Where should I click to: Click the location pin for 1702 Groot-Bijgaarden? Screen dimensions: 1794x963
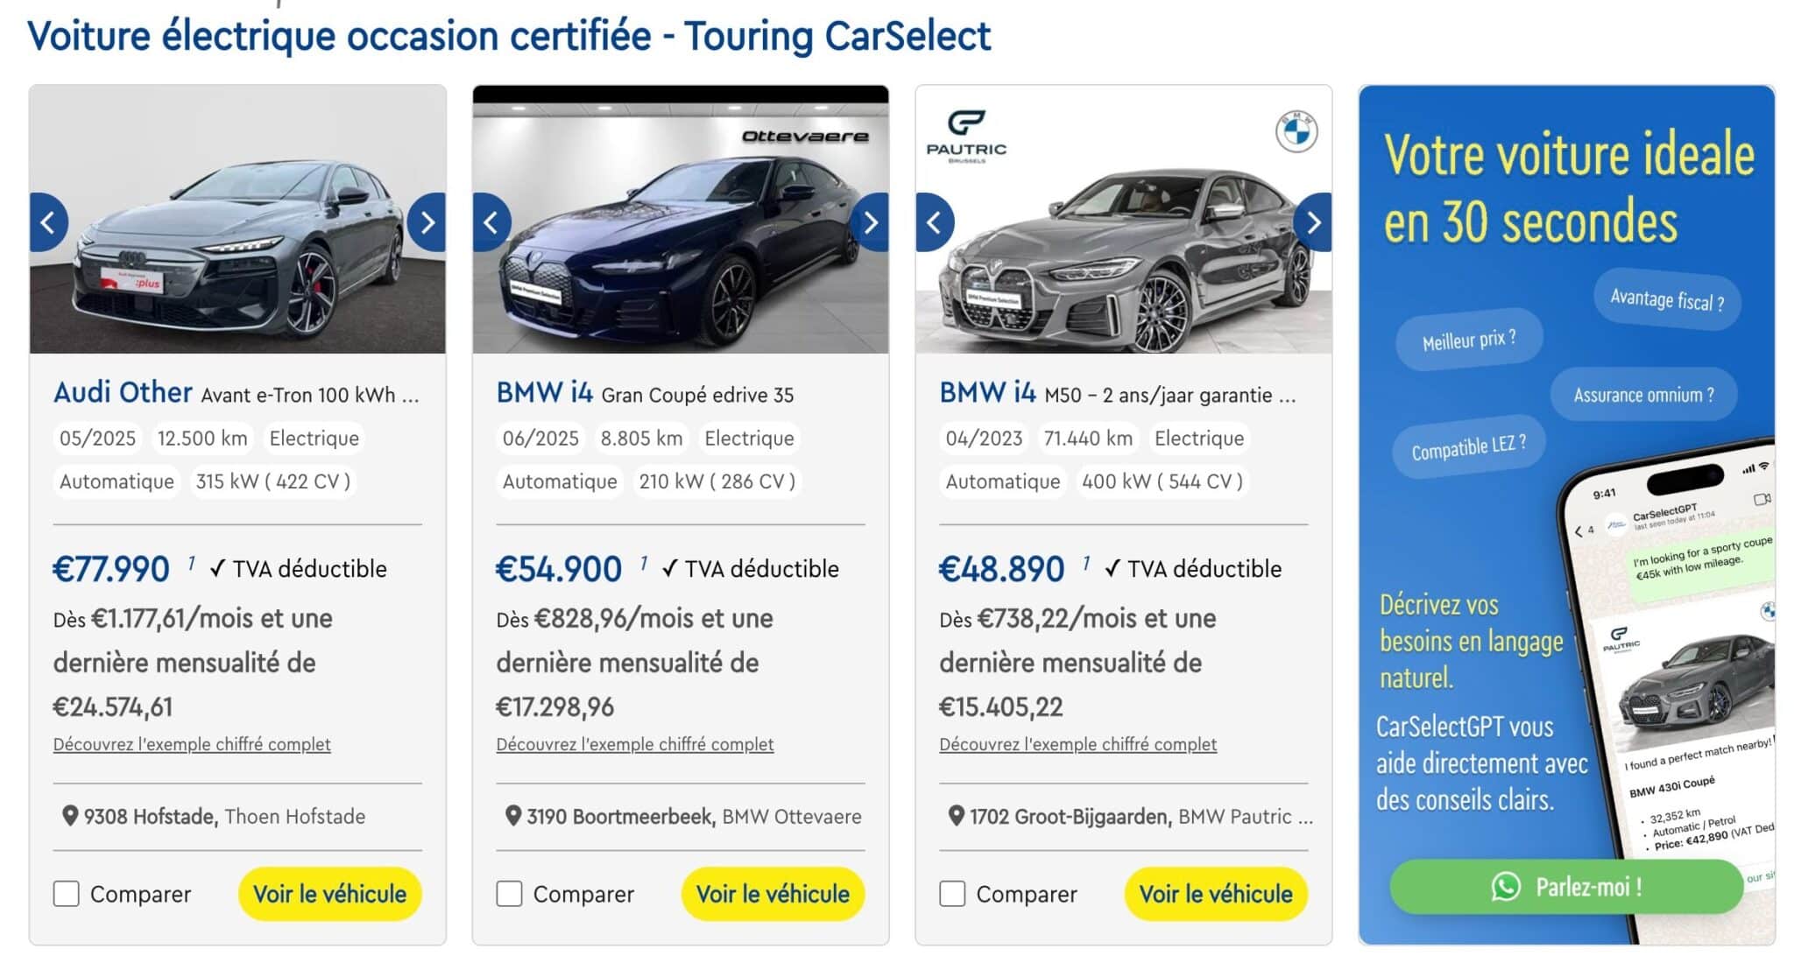coord(957,816)
